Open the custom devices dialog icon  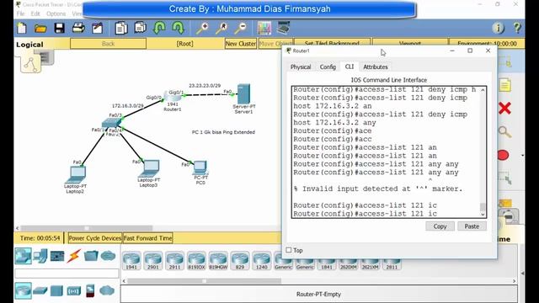click(283, 28)
